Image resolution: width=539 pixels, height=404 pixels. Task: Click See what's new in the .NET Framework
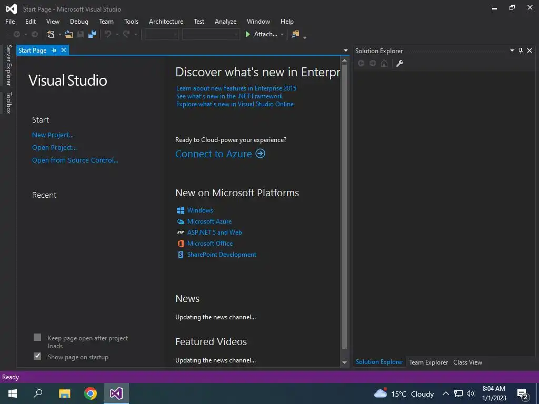coord(229,96)
